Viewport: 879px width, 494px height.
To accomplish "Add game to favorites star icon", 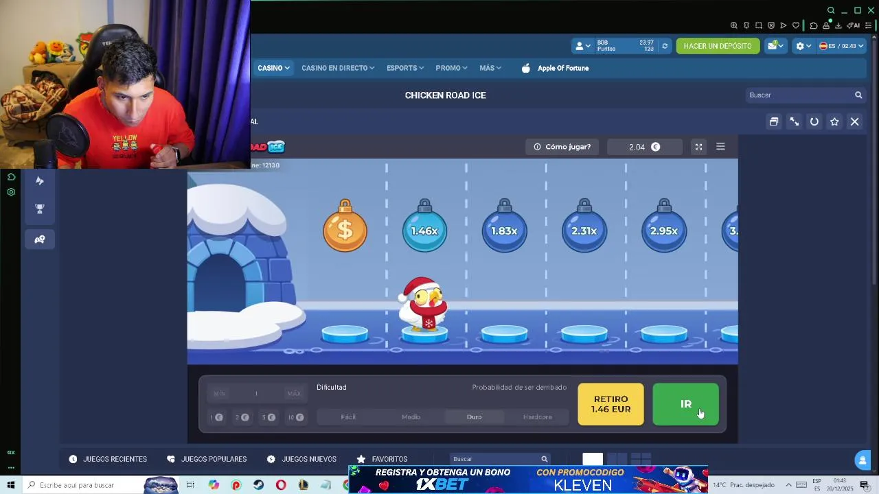I will (834, 121).
